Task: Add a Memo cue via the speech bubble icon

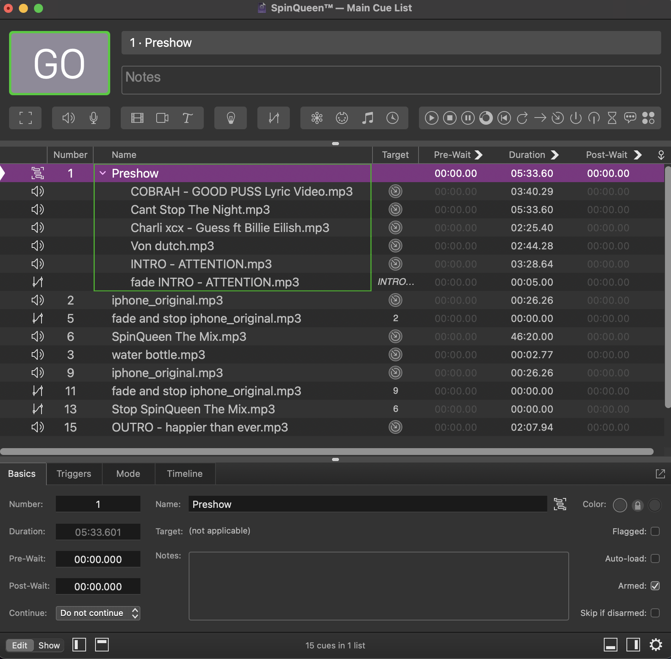Action: pyautogui.click(x=630, y=118)
